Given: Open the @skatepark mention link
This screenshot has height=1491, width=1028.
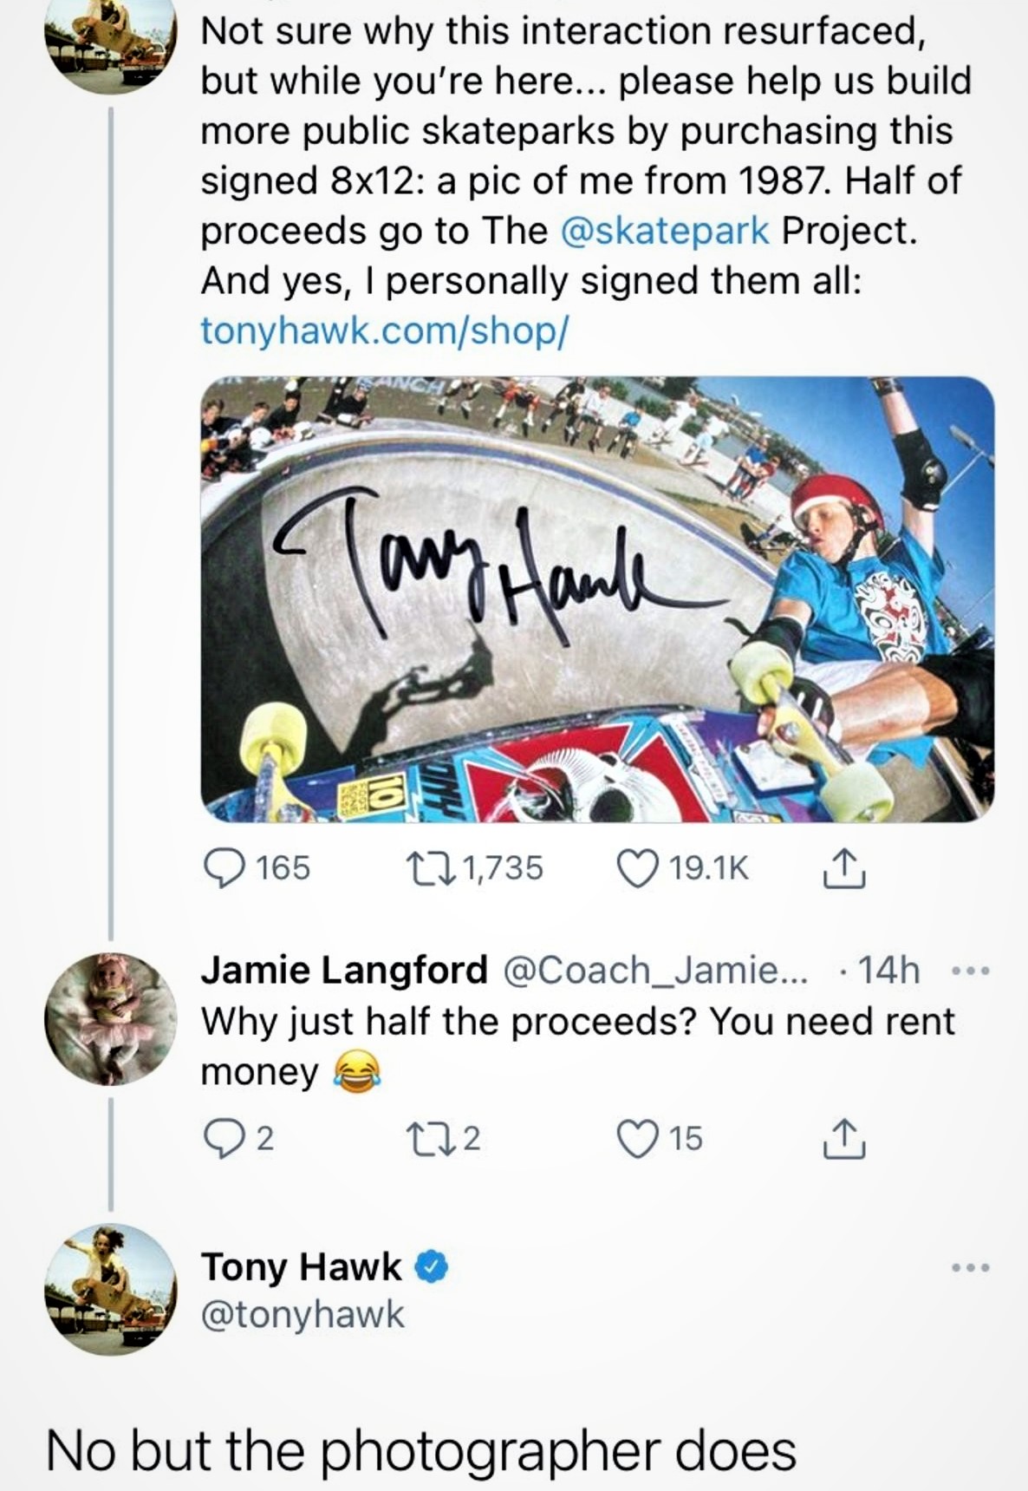Looking at the screenshot, I should click(x=665, y=231).
